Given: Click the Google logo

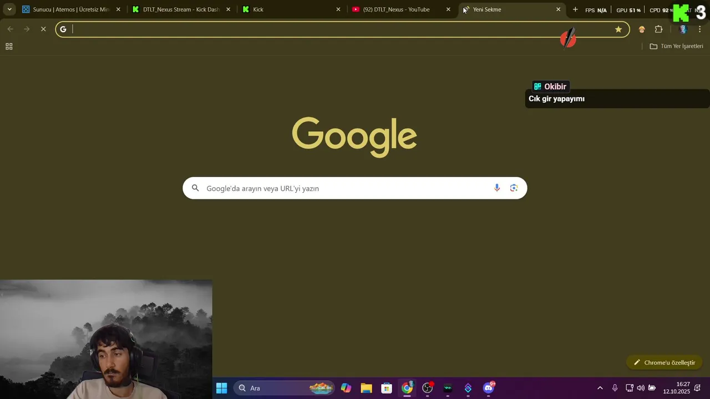Looking at the screenshot, I should tap(354, 136).
